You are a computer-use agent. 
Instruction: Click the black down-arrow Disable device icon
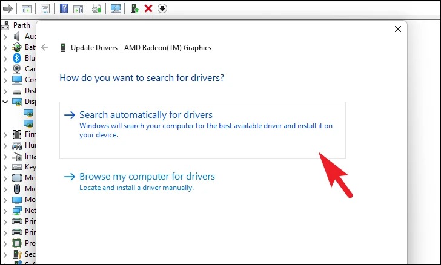162,8
